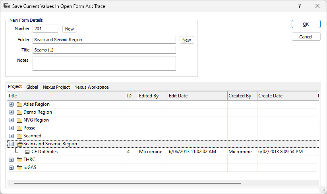Screen dimensions: 327x194
Task: Collapse the Seam and Seismic Region node
Action: coord(12,144)
